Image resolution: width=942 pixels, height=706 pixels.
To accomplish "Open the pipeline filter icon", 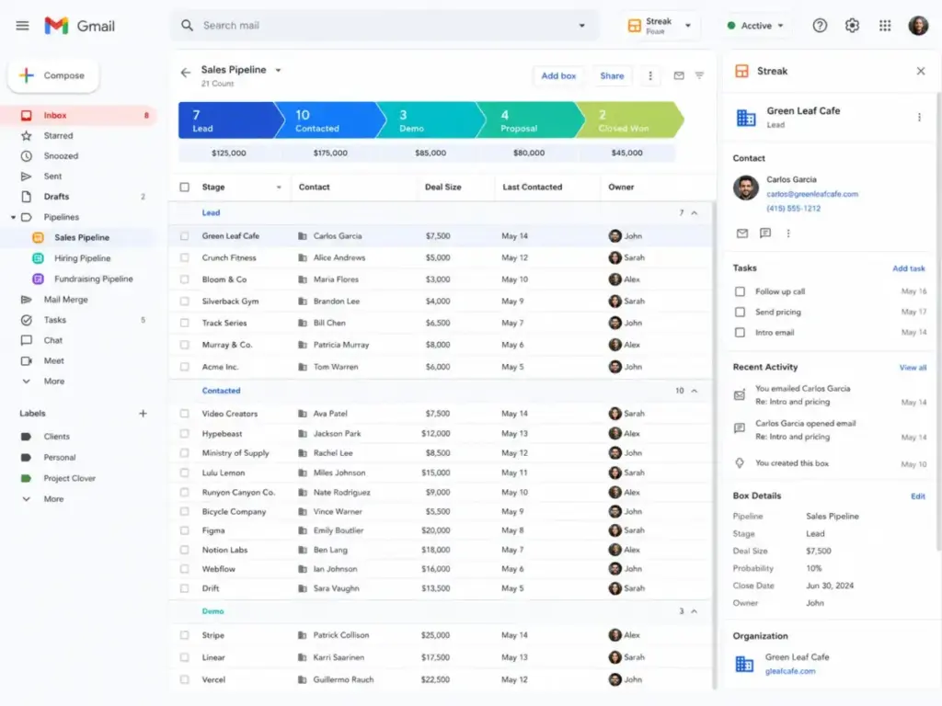I will pos(699,75).
